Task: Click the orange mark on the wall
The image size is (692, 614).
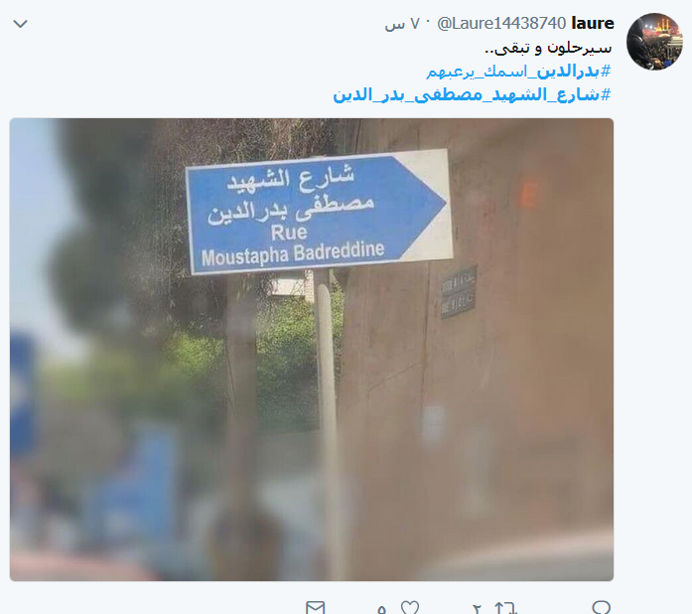Action: tap(529, 195)
